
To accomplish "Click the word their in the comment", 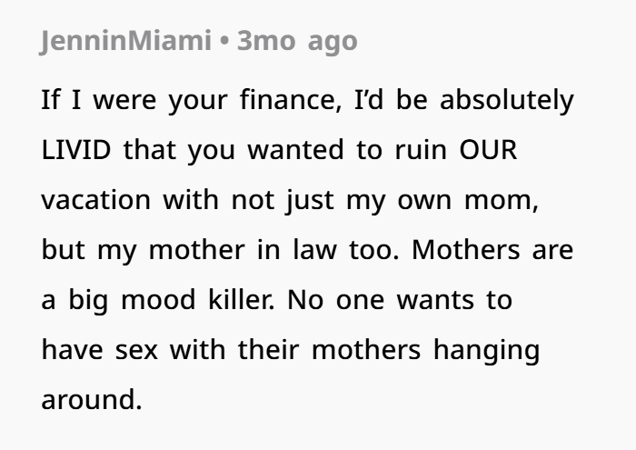I will [x=268, y=349].
